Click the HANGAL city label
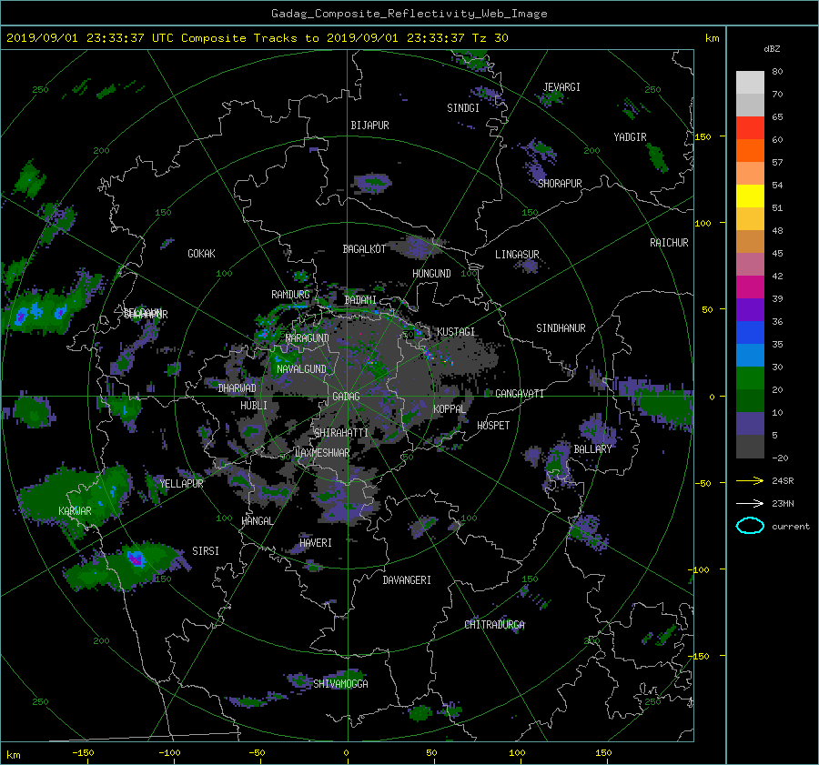The width and height of the screenshot is (819, 765). [x=258, y=521]
